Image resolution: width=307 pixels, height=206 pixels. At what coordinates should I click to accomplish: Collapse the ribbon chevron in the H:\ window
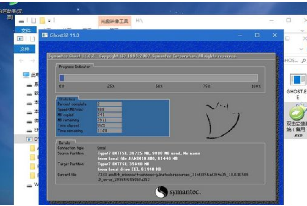[302, 31]
